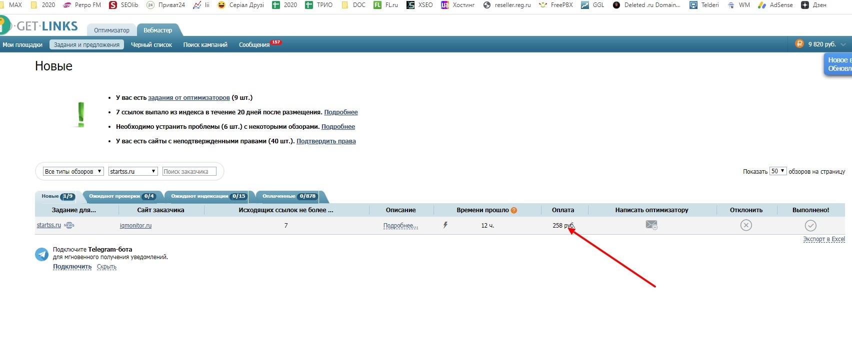This screenshot has height=342, width=852.
Task: Switch to the Вебмастер tab
Action: [157, 30]
